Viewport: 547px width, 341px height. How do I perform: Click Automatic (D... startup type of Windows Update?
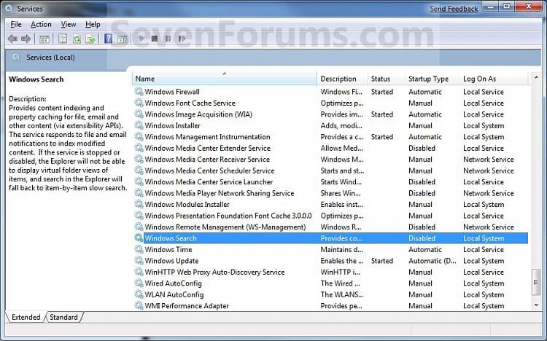click(432, 261)
